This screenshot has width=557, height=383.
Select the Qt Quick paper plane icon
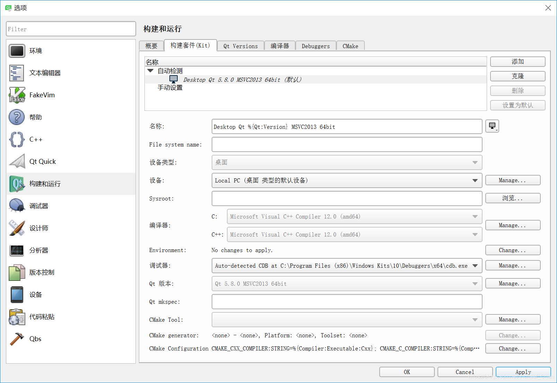(x=17, y=162)
